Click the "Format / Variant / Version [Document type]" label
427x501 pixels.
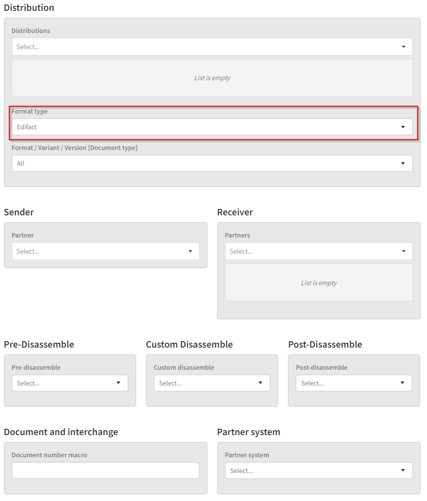click(75, 148)
